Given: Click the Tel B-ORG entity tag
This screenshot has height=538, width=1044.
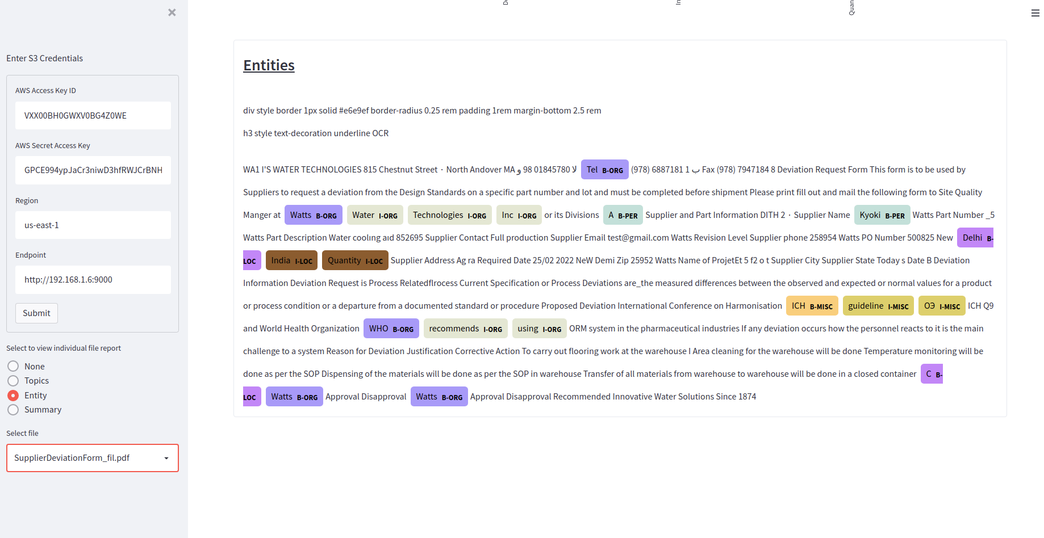Looking at the screenshot, I should coord(604,170).
